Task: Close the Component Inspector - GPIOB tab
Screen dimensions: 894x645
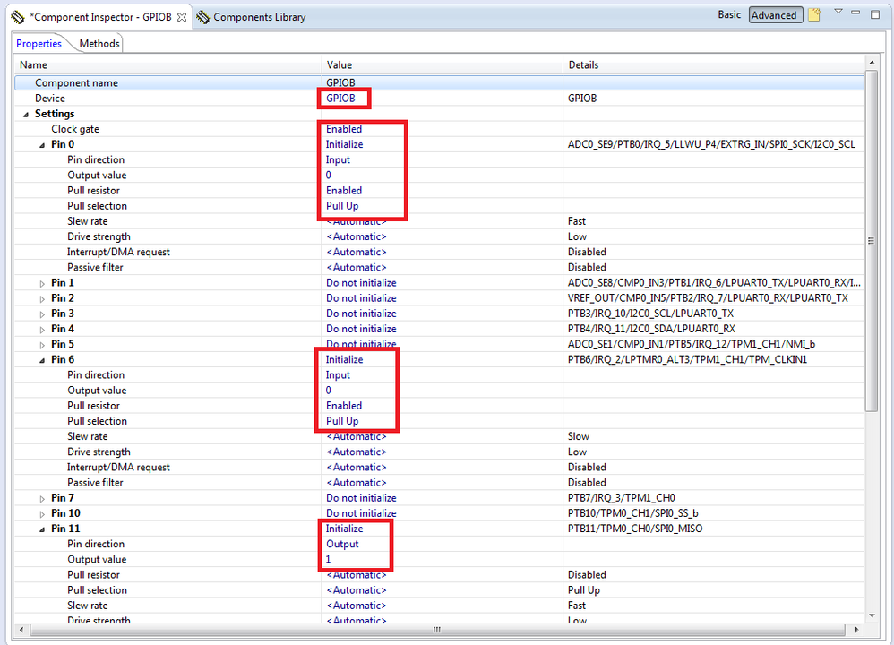Action: click(x=181, y=17)
